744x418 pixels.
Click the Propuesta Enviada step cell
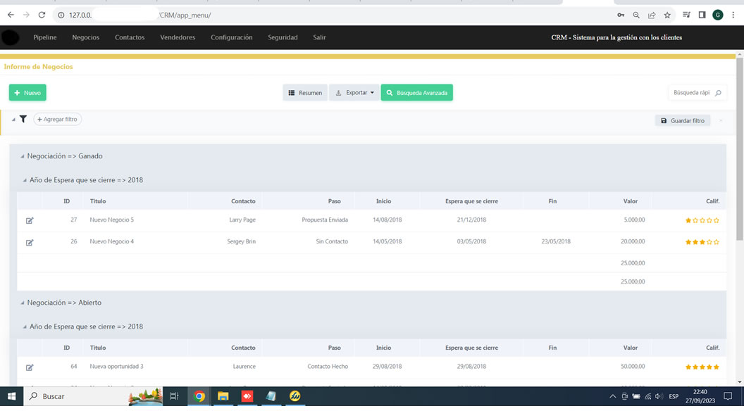click(325, 220)
